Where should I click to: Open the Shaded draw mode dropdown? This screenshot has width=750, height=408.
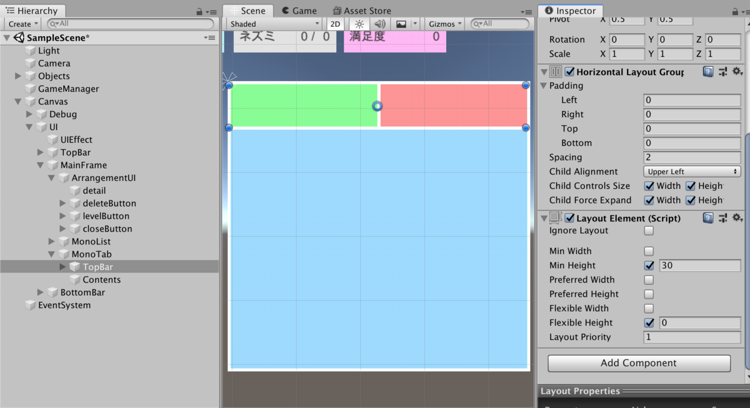point(275,24)
